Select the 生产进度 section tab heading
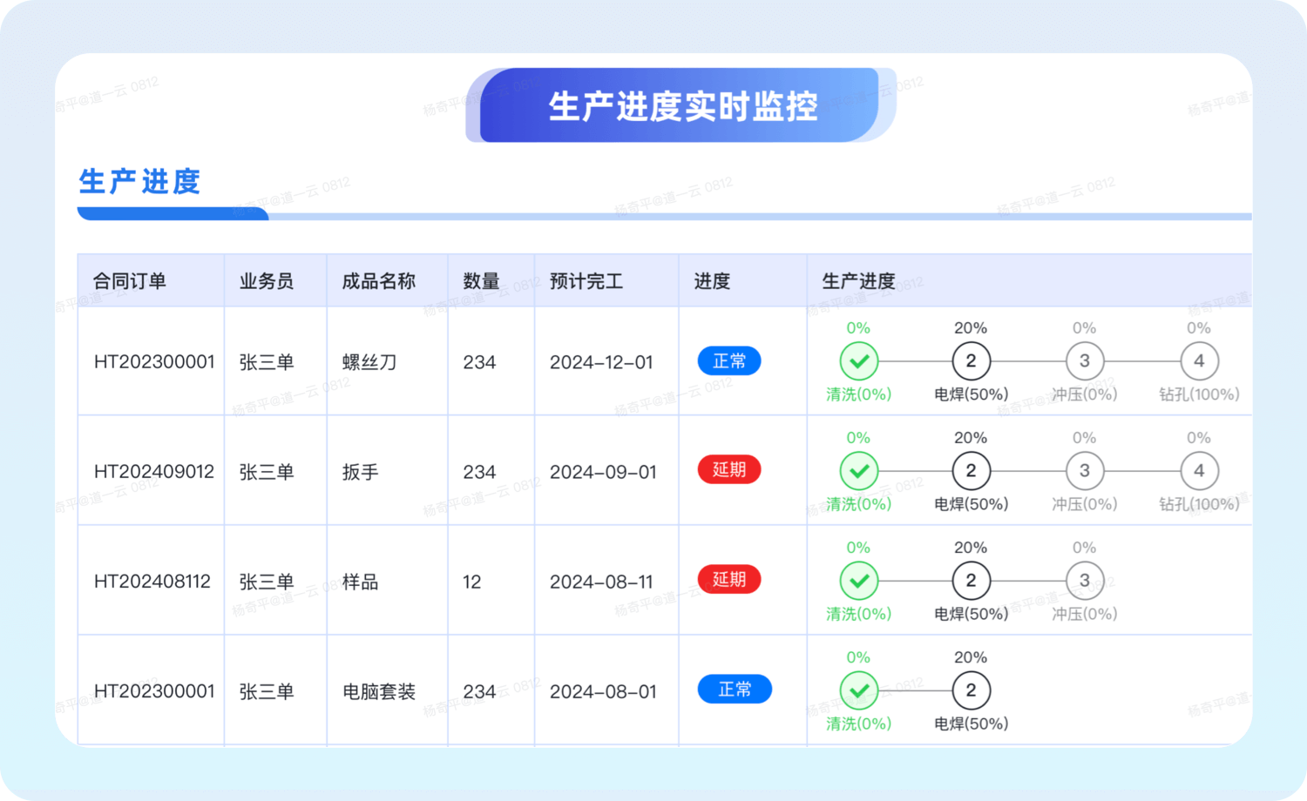 140,182
